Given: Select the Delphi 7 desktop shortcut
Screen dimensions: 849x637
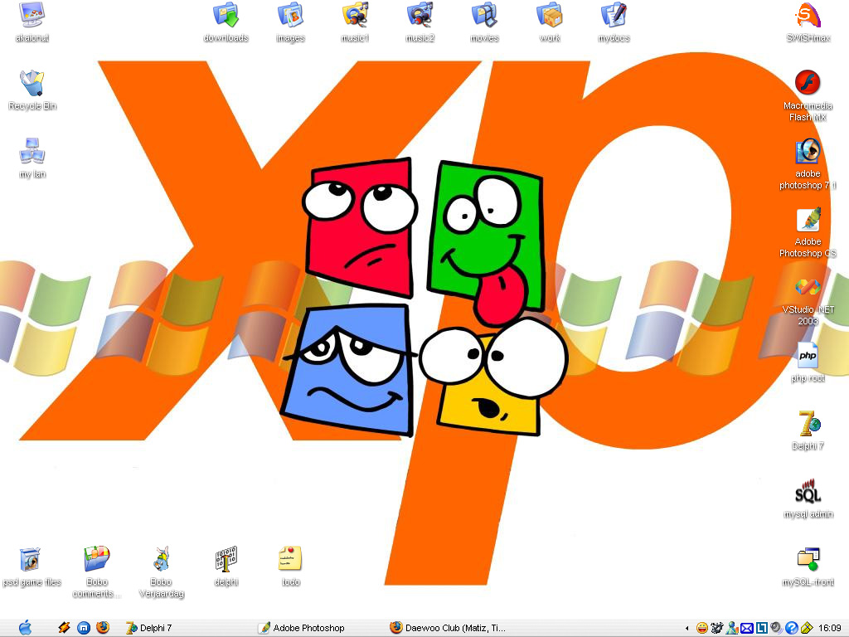Looking at the screenshot, I should click(x=808, y=423).
